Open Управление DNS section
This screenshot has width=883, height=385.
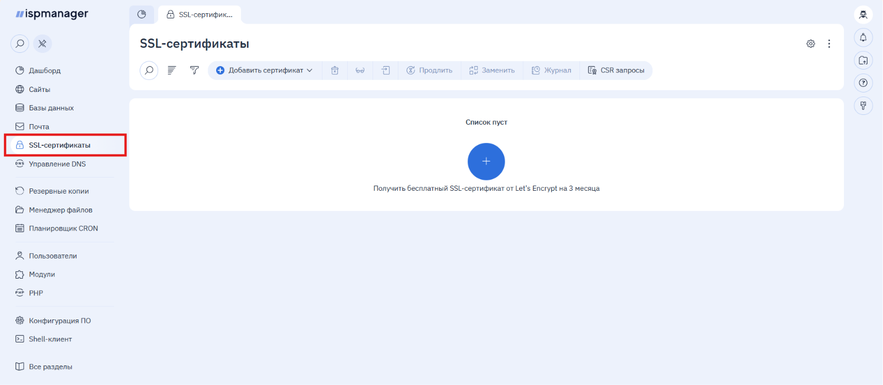tap(50, 164)
